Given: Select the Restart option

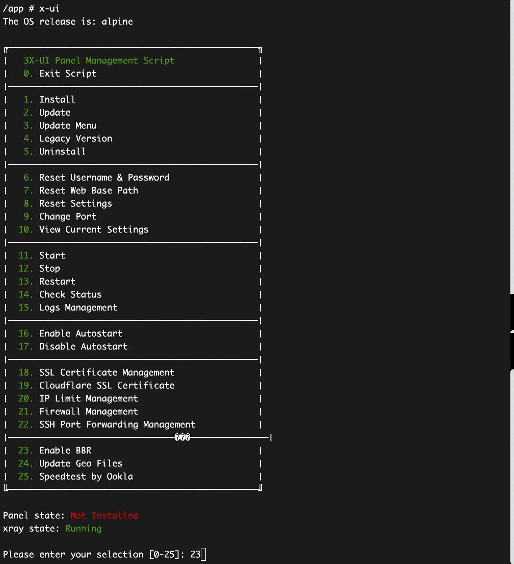Looking at the screenshot, I should pos(57,281).
